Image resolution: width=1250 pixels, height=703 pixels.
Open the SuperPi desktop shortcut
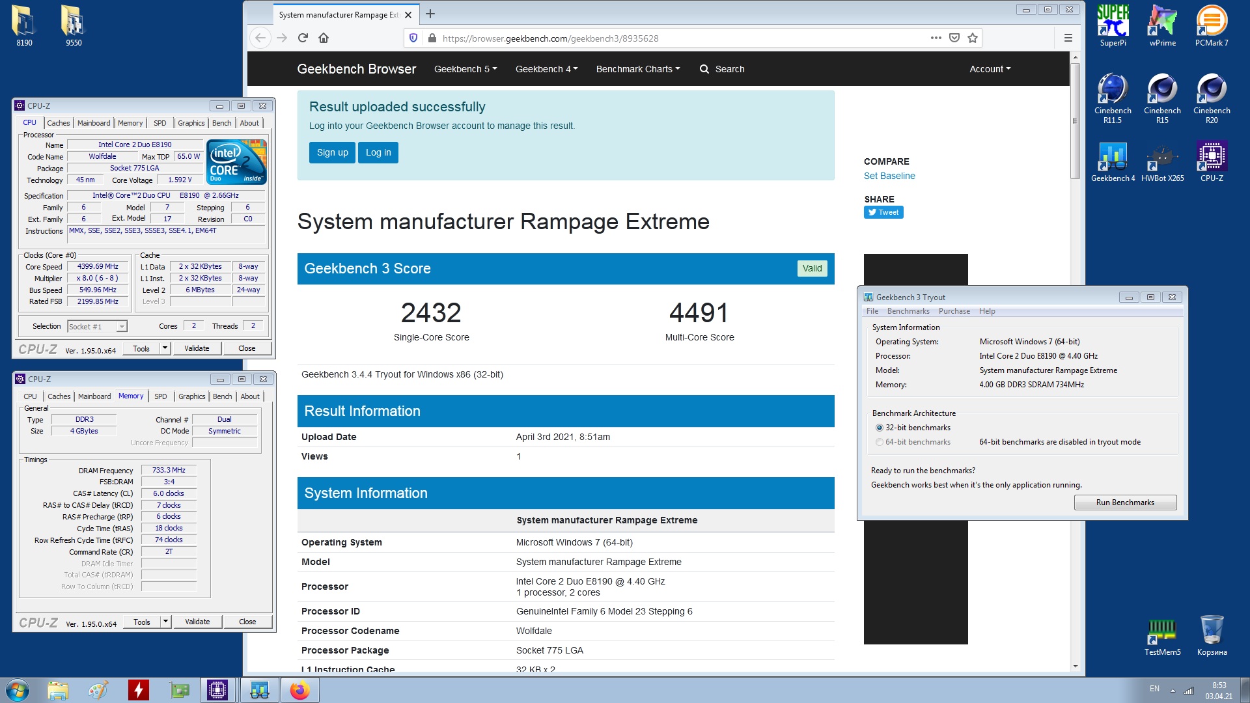pyautogui.click(x=1113, y=25)
